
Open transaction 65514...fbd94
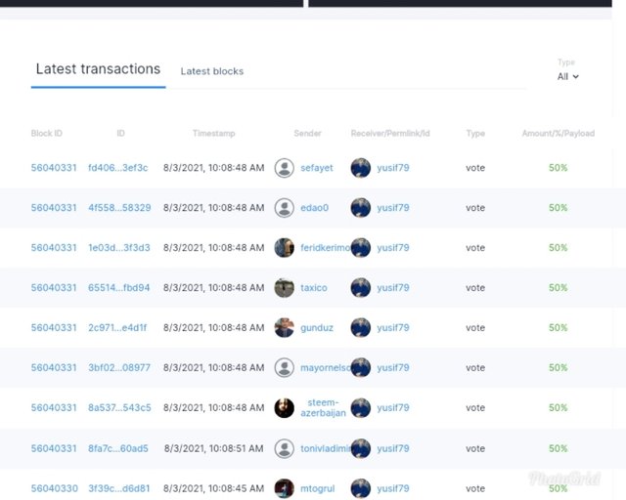[119, 287]
